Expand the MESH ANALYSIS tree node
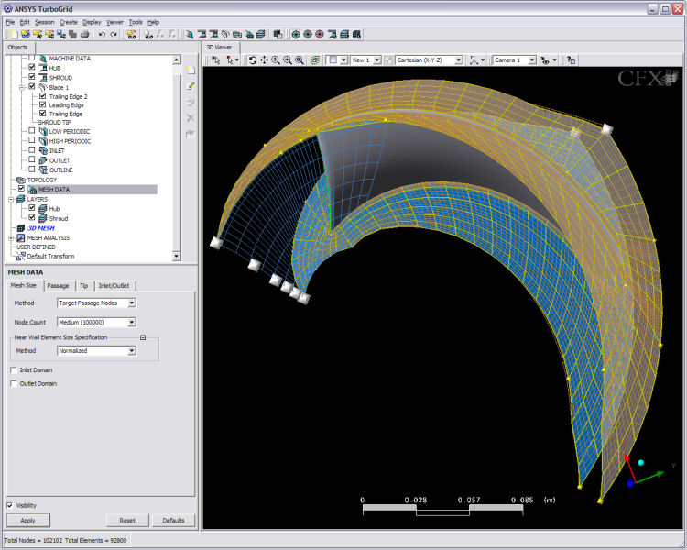This screenshot has height=550, width=687. 11,238
